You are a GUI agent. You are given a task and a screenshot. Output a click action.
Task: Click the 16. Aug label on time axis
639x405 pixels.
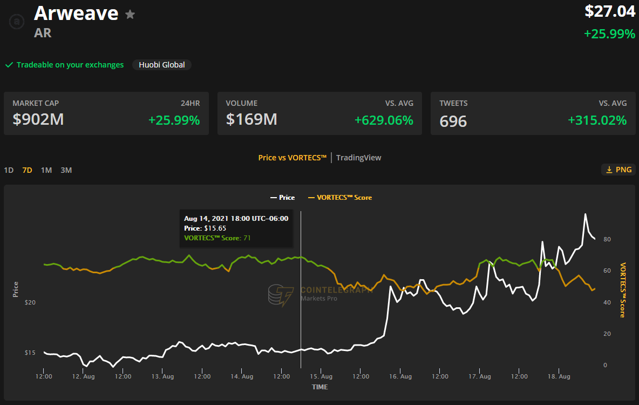(401, 376)
